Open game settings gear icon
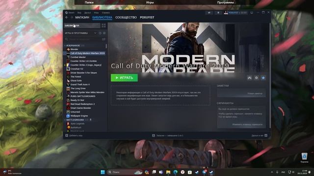The image size is (314, 176). tap(256, 78)
